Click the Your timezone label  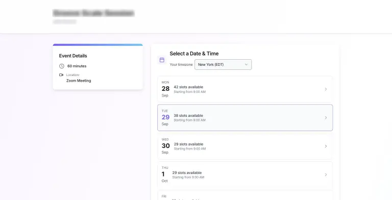click(x=181, y=64)
